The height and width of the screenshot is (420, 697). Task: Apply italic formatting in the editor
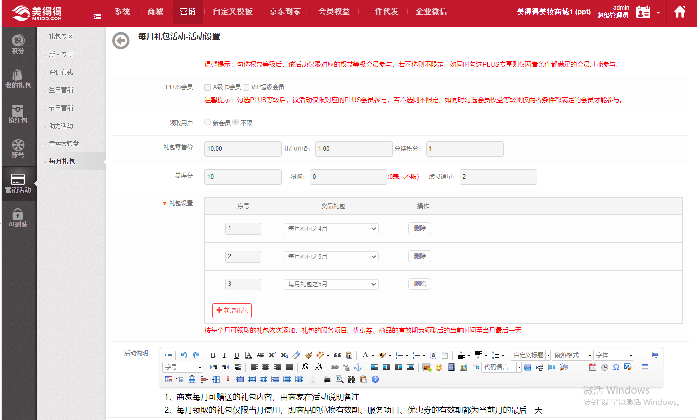224,355
